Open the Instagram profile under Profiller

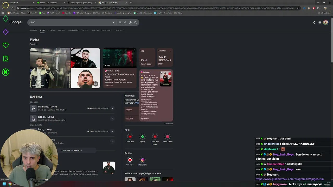[x=142, y=161]
